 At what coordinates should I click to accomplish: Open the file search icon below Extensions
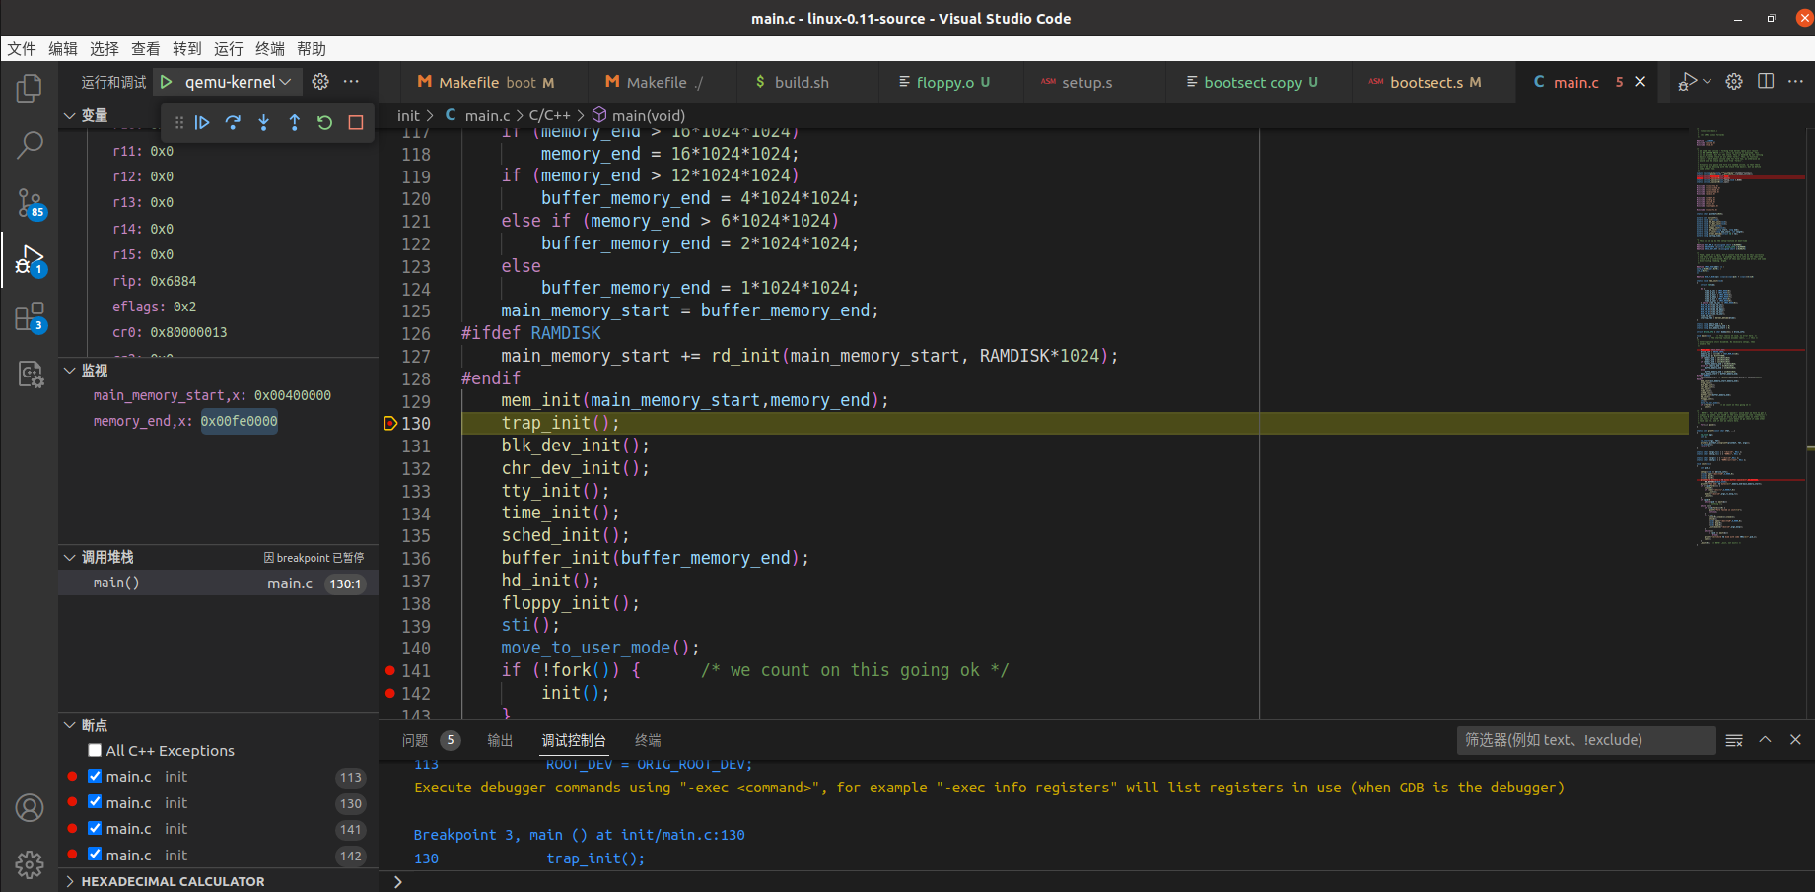(x=30, y=375)
